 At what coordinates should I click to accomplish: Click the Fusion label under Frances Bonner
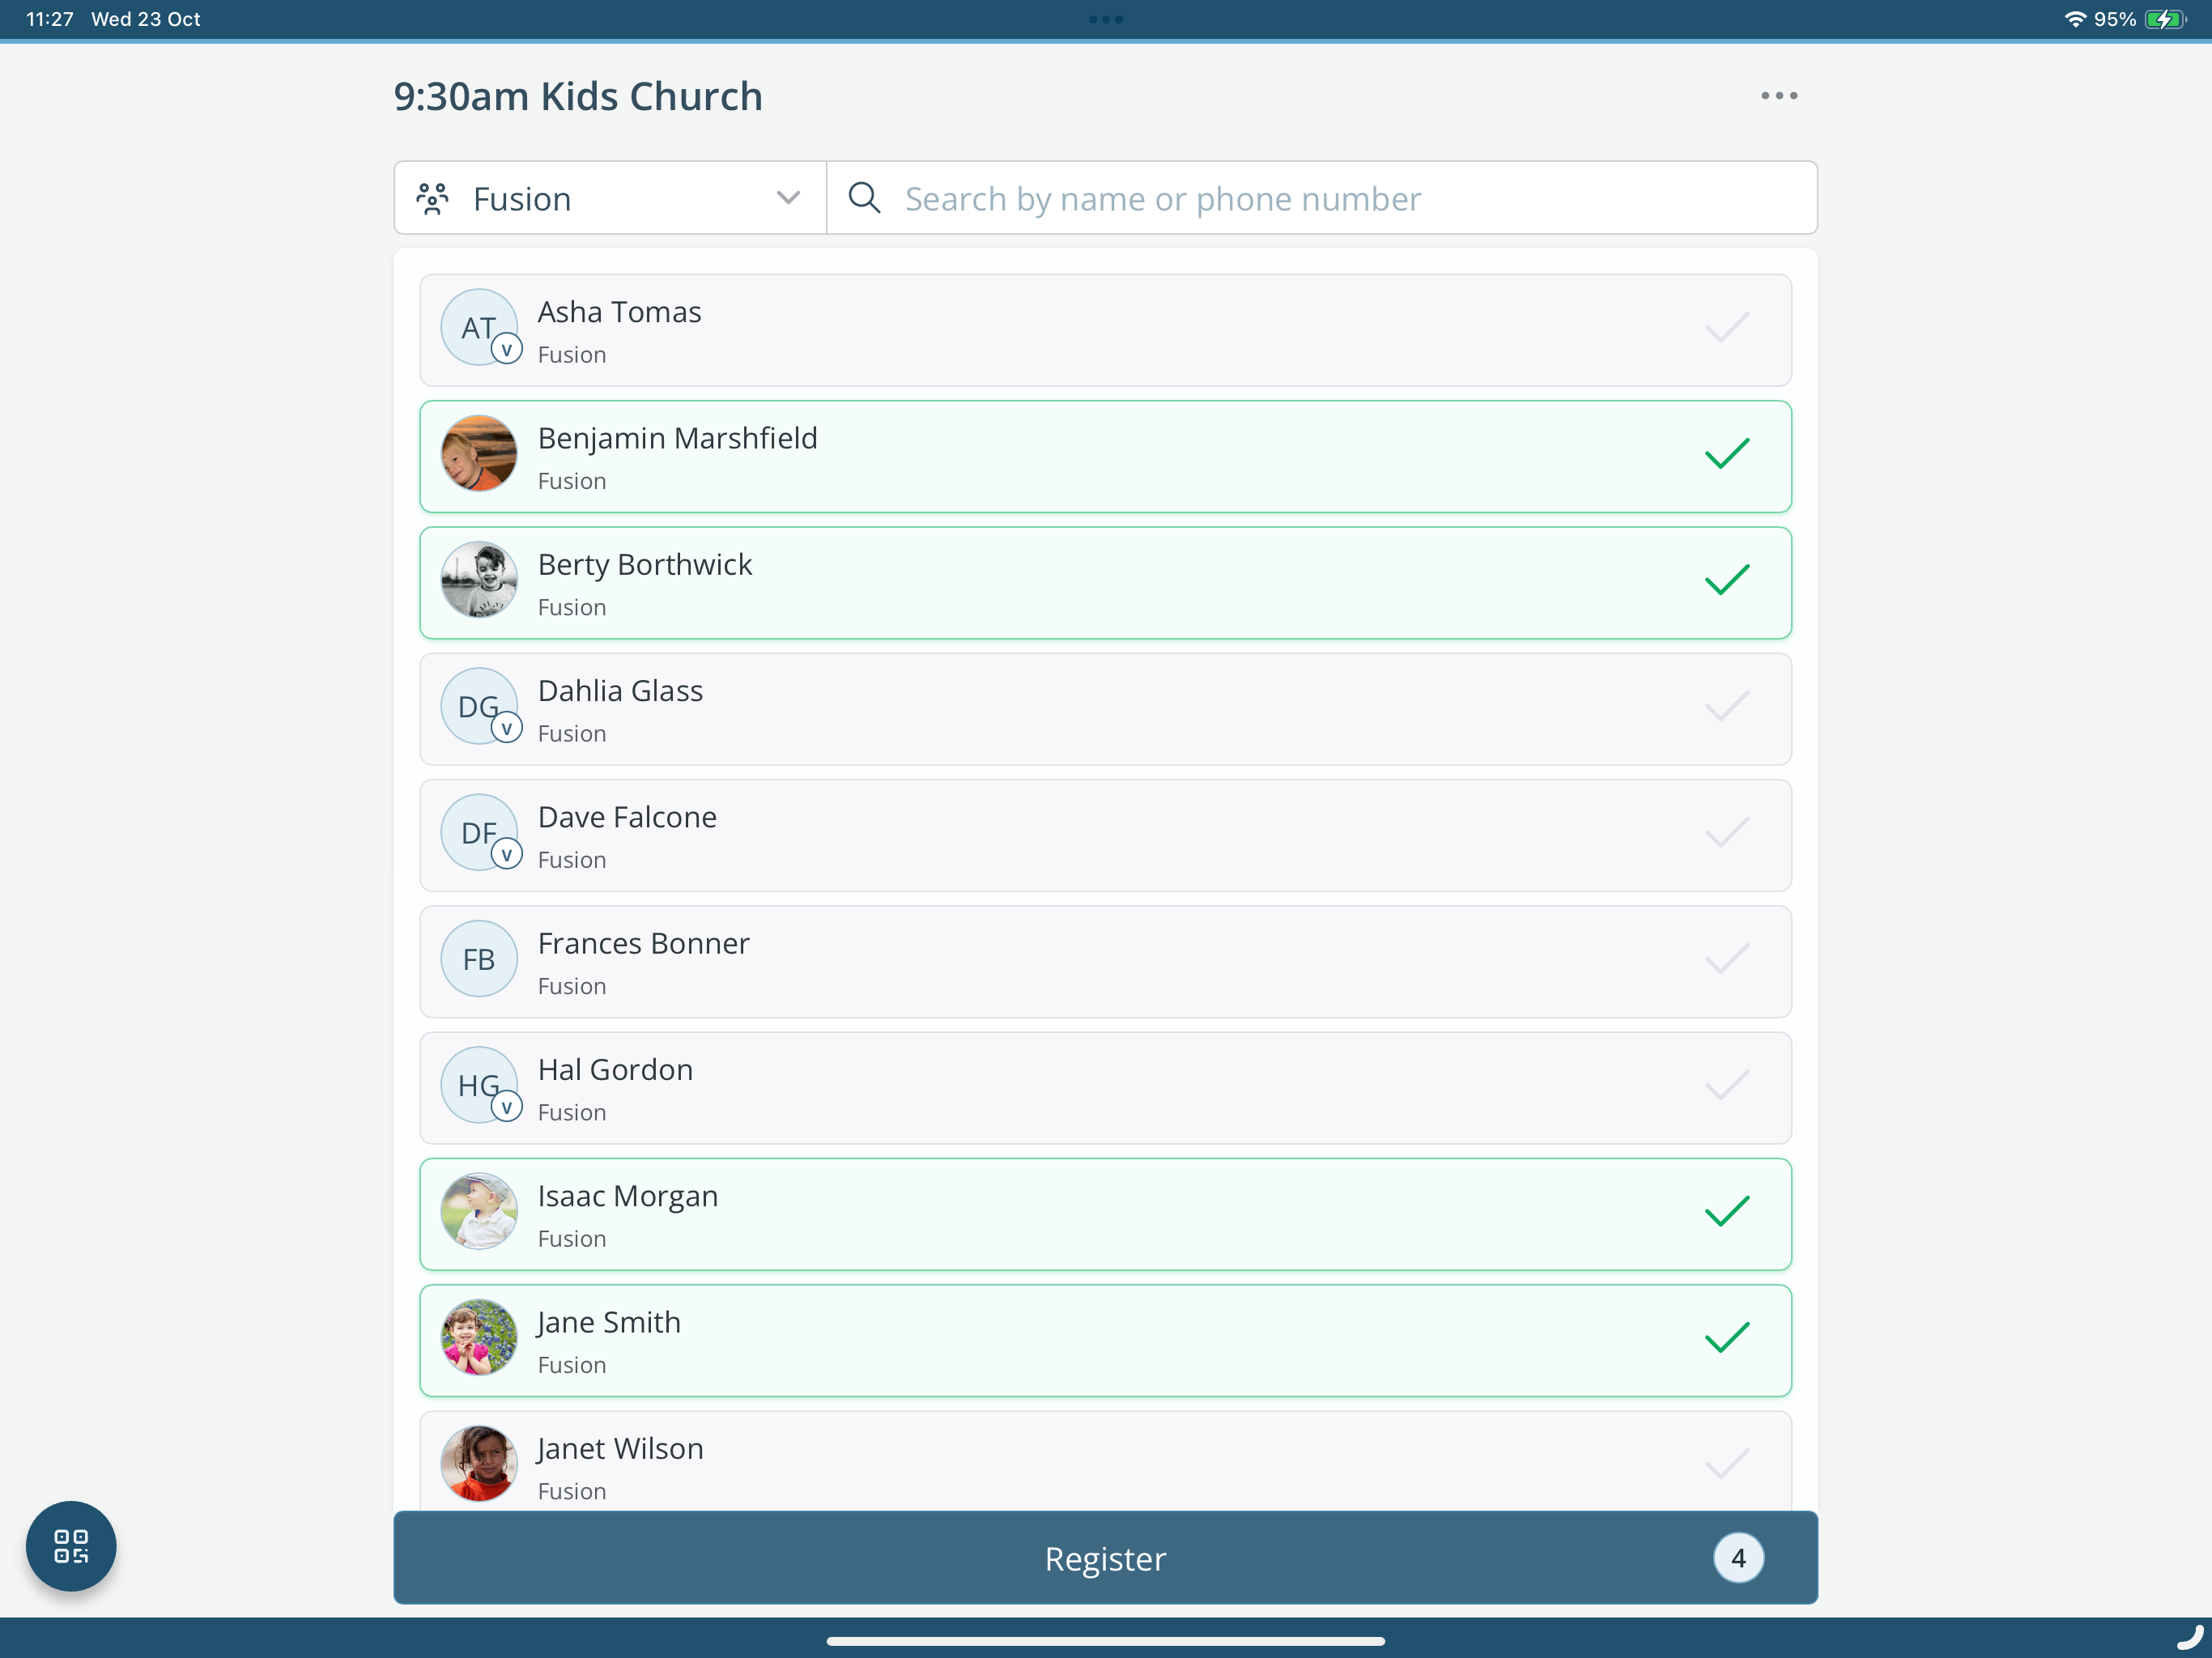click(572, 986)
